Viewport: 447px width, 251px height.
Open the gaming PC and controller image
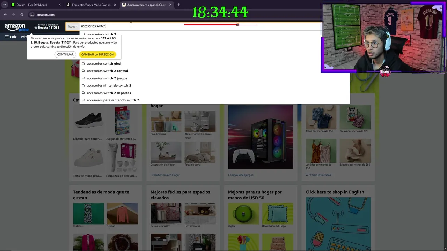pos(261,137)
